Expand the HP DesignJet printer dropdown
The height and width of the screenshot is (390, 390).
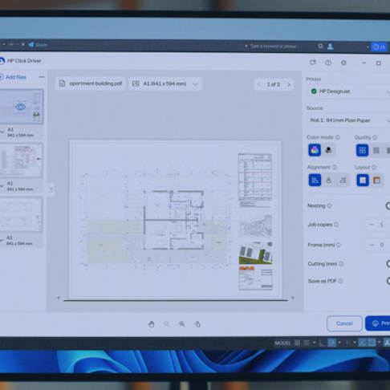[x=348, y=91]
